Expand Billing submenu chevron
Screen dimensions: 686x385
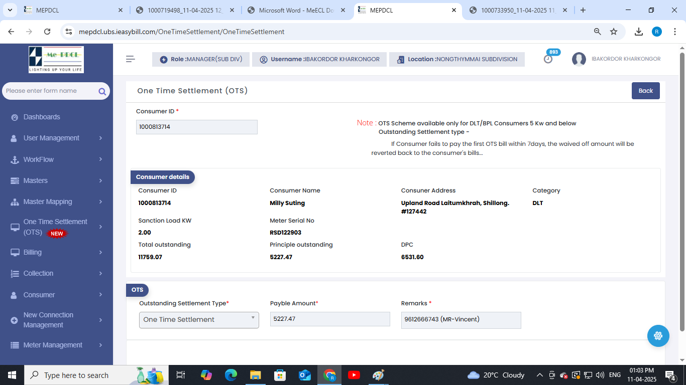100,252
